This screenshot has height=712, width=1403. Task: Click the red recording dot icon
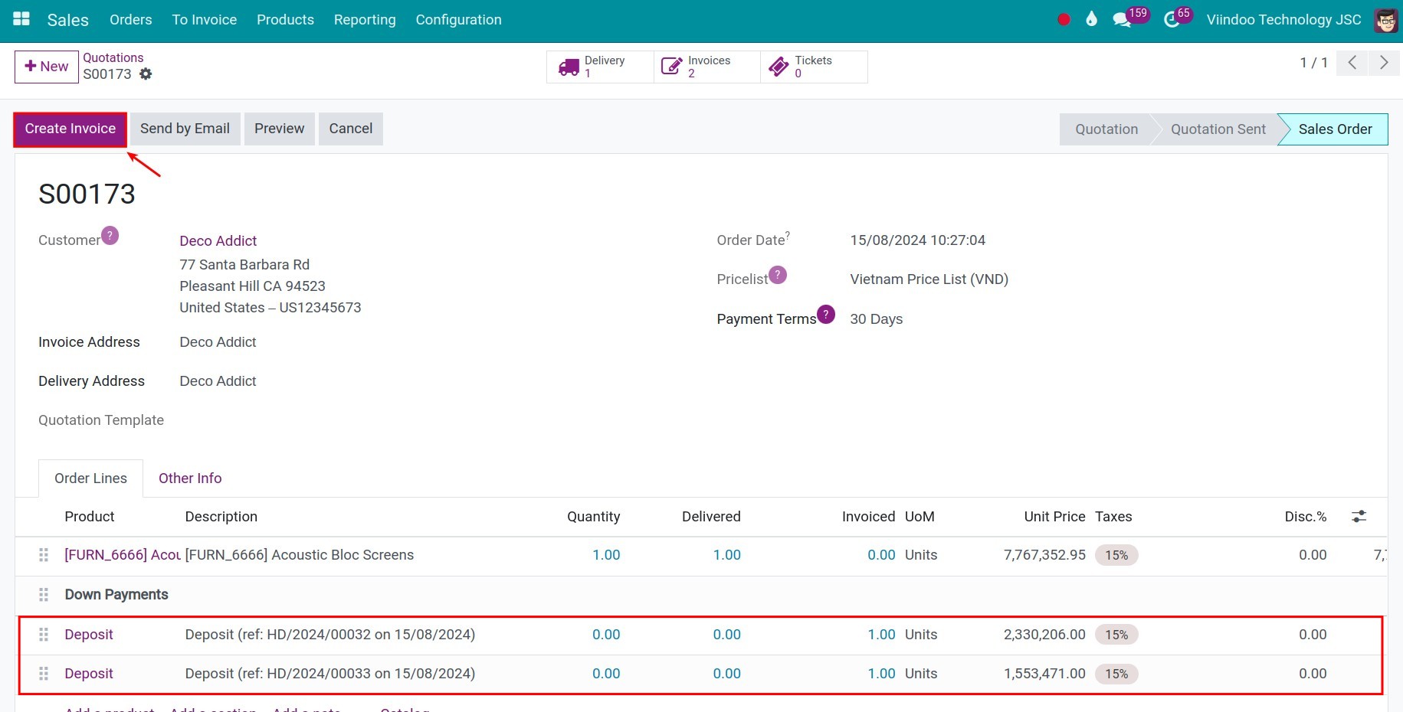coord(1064,20)
